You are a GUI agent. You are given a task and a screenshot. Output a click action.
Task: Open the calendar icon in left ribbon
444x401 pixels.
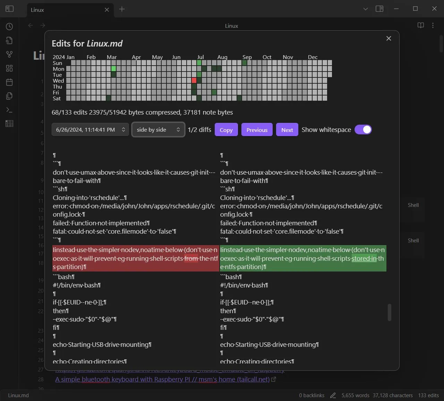9,82
